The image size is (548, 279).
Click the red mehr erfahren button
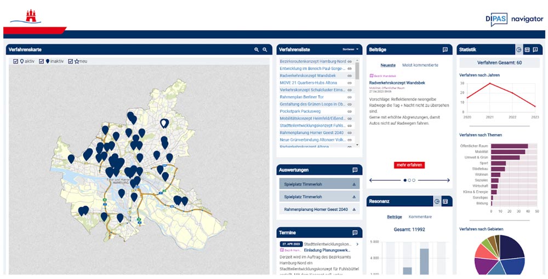coord(409,165)
